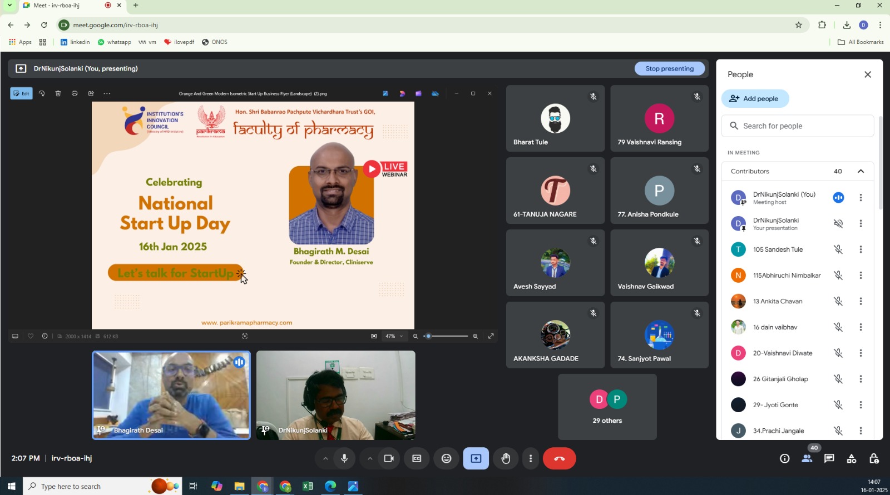Image resolution: width=890 pixels, height=495 pixels.
Task: Open chat with everyone icon
Action: (x=829, y=458)
